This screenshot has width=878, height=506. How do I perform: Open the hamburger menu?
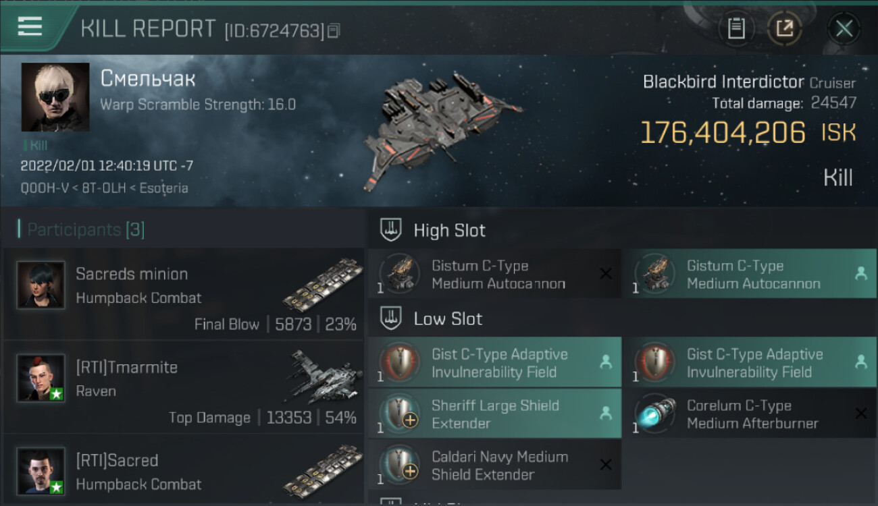(x=30, y=26)
